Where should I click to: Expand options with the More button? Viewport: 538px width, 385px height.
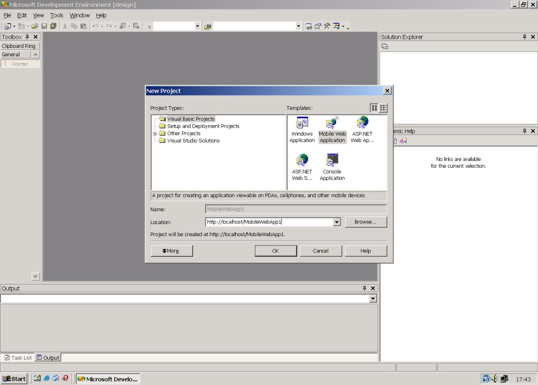coord(171,251)
